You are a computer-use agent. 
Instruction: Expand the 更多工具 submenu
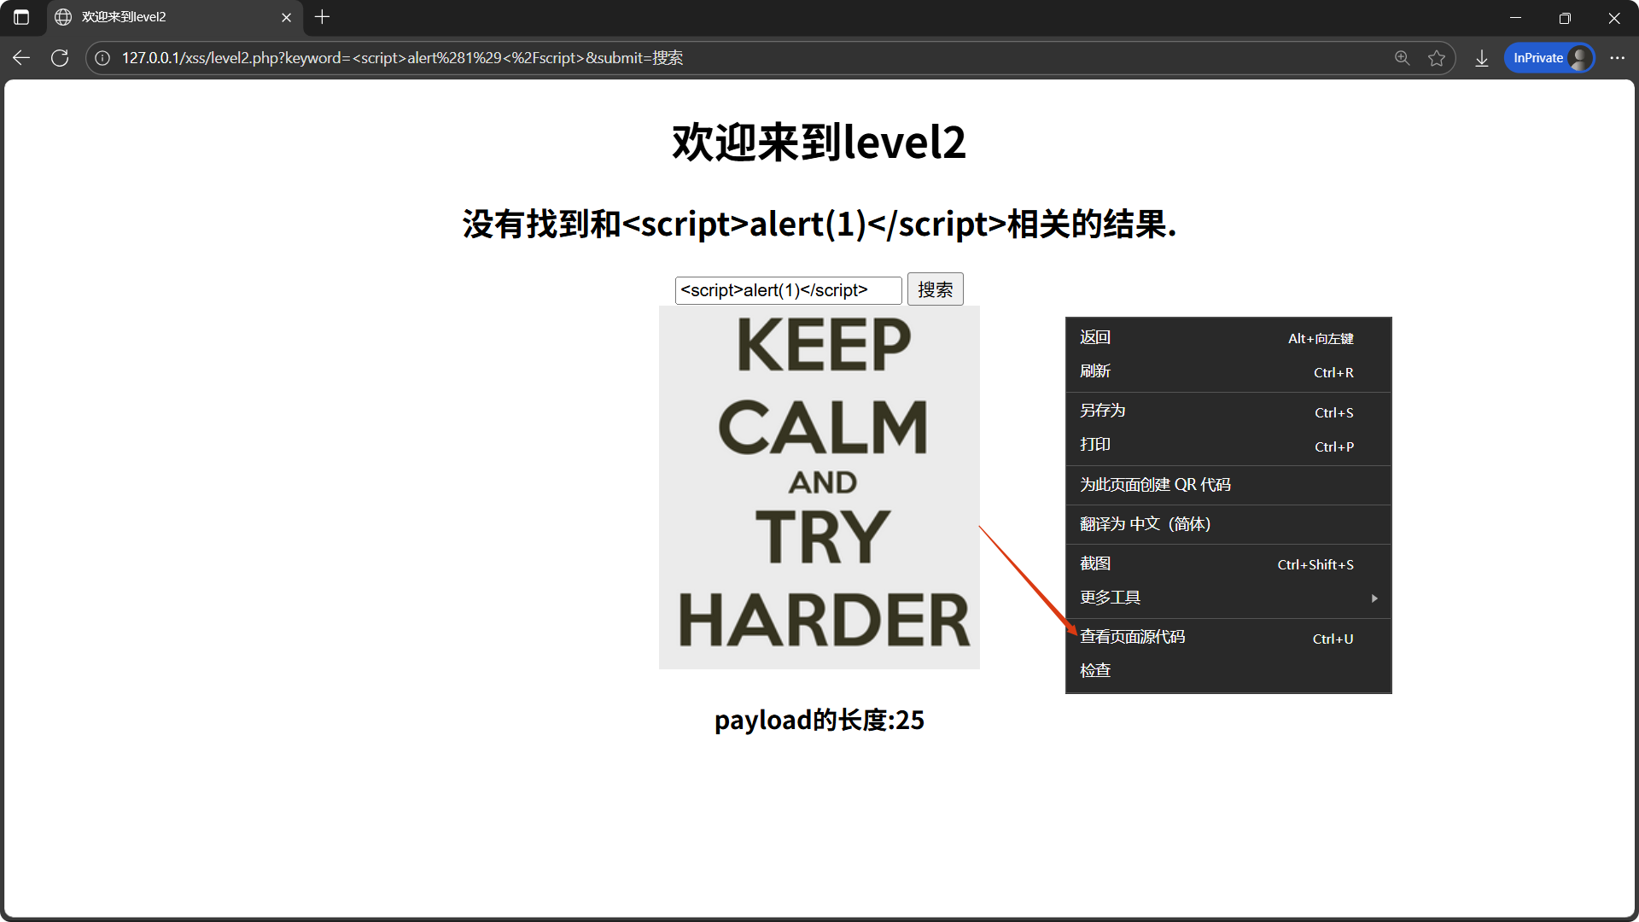tap(1228, 598)
